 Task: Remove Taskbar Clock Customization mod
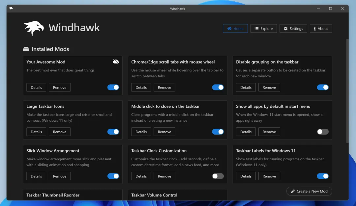[x=164, y=176]
